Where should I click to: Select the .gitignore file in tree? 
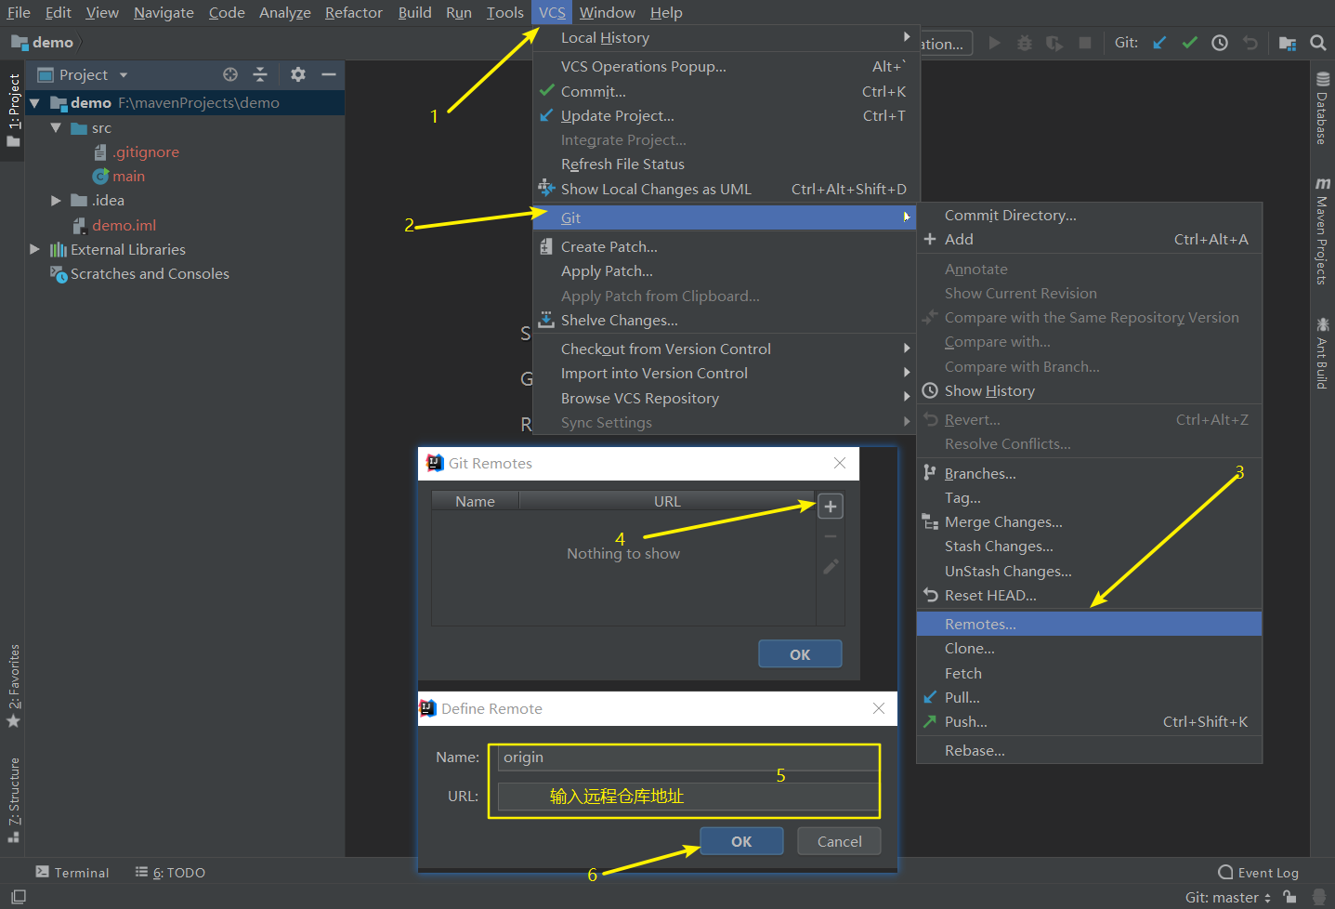click(x=137, y=152)
